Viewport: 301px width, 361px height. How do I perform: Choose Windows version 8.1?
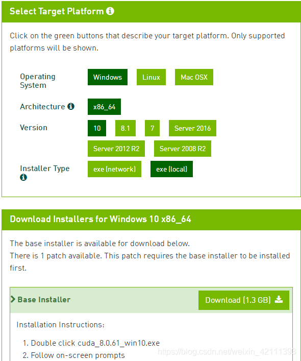tap(126, 128)
